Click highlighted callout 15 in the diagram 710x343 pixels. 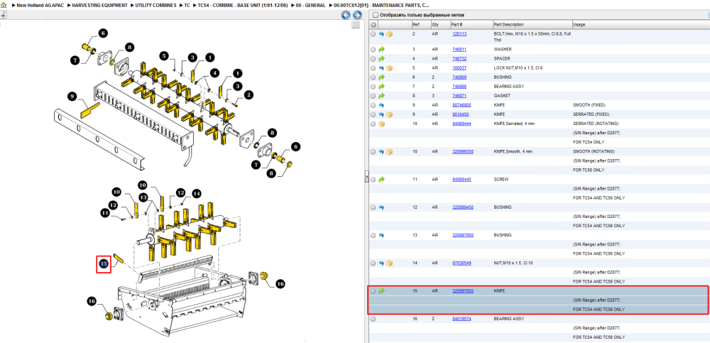click(104, 263)
